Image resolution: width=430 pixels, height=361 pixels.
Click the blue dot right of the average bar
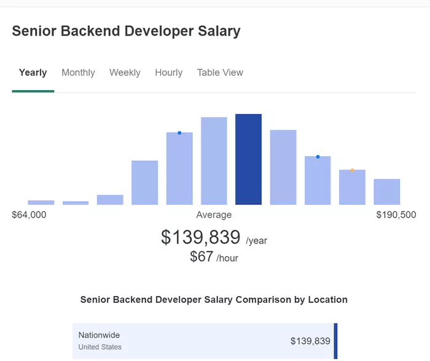click(318, 157)
